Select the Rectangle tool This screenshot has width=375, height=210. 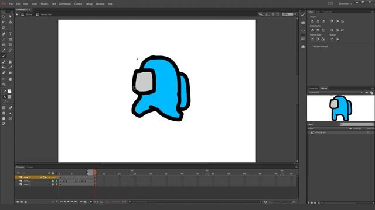pyautogui.click(x=10, y=39)
